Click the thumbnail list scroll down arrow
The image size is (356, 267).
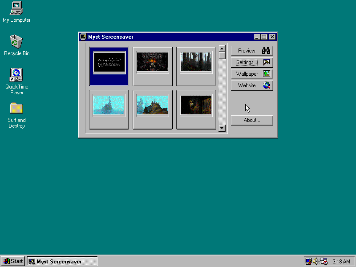pyautogui.click(x=222, y=128)
